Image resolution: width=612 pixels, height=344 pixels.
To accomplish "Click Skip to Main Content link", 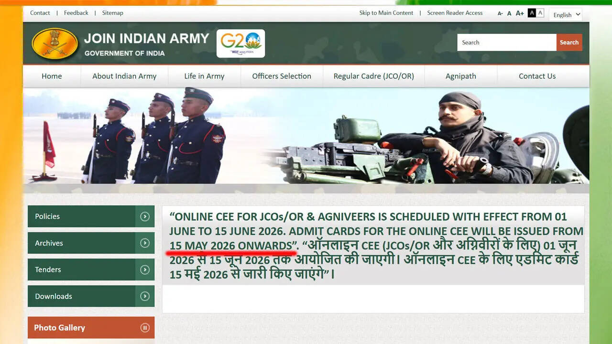I will (386, 13).
